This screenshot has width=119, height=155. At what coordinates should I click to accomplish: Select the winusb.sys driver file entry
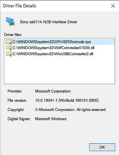[x=60, y=42]
